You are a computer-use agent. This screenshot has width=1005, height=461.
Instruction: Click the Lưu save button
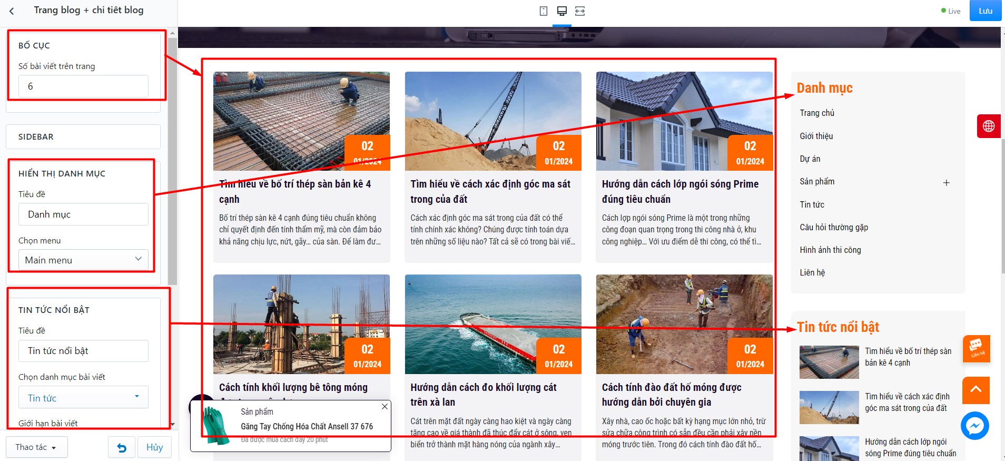pyautogui.click(x=986, y=11)
